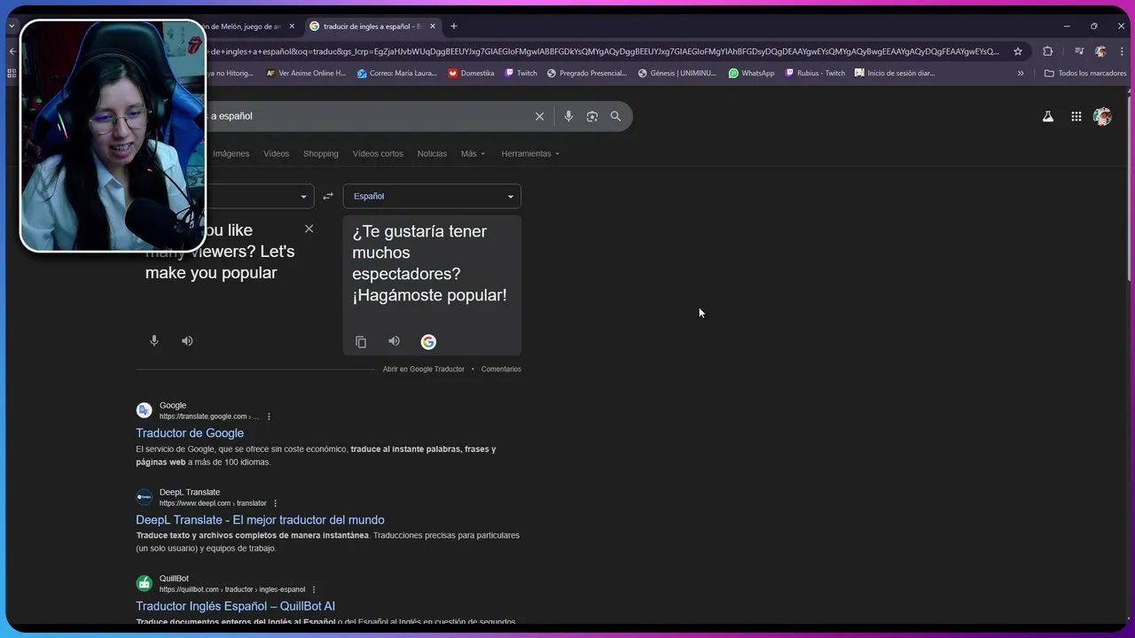Open the Correo: Maria Laura bookmark
This screenshot has width=1135, height=638.
(x=396, y=73)
